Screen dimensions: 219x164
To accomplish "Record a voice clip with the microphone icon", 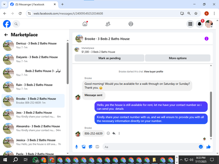I will click(x=77, y=147).
